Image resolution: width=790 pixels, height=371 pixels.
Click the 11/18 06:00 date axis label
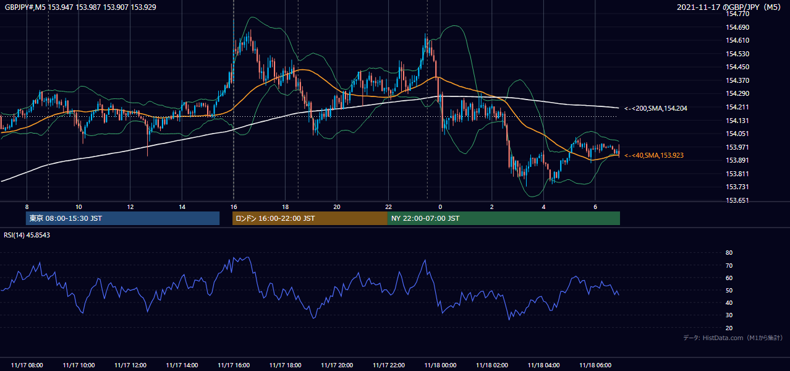click(595, 365)
